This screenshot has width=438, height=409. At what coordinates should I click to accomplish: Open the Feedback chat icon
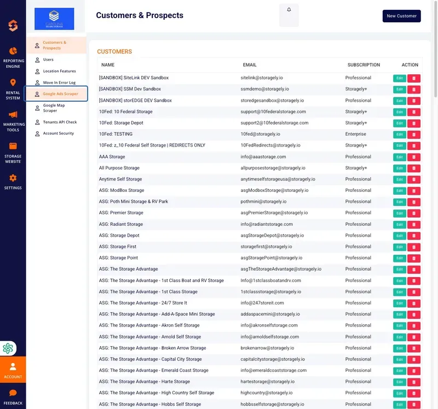13,393
